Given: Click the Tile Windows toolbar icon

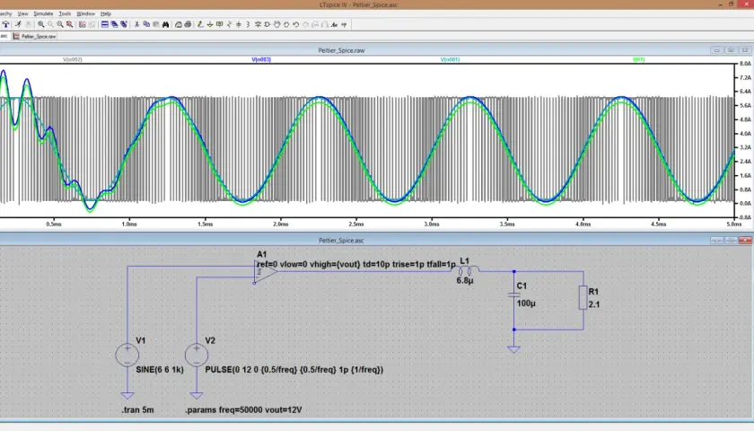Looking at the screenshot, I should (x=104, y=24).
